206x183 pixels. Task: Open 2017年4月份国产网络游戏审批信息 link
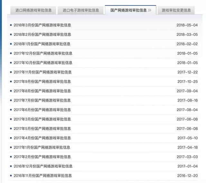[x=42, y=138]
